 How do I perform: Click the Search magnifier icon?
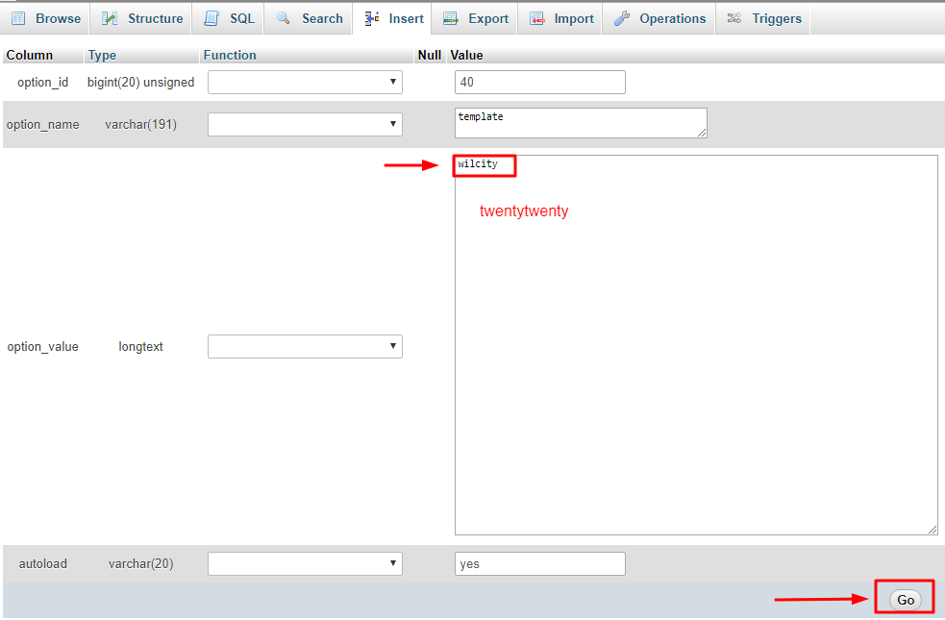click(x=284, y=18)
